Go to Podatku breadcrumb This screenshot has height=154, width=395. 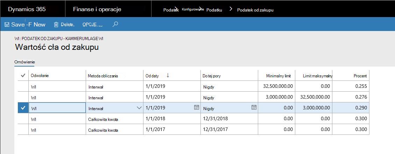click(214, 10)
